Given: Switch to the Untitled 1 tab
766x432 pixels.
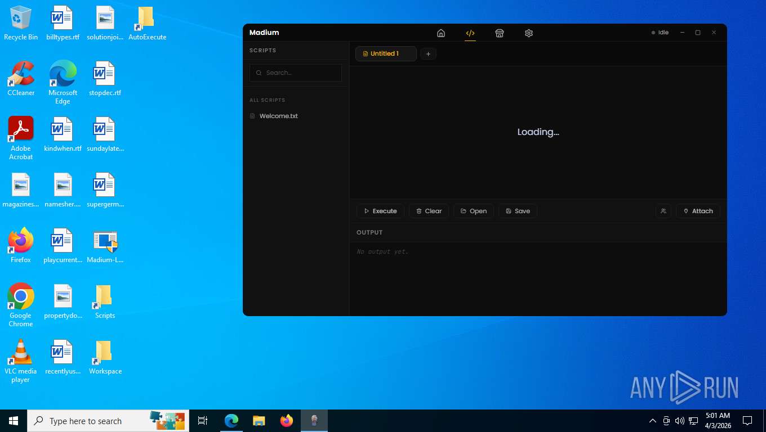Looking at the screenshot, I should tap(386, 53).
